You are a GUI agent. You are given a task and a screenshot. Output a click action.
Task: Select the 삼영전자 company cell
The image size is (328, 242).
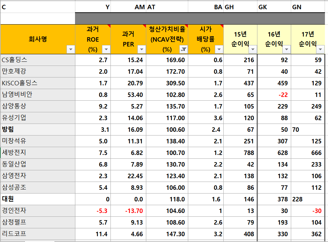(x=38, y=176)
